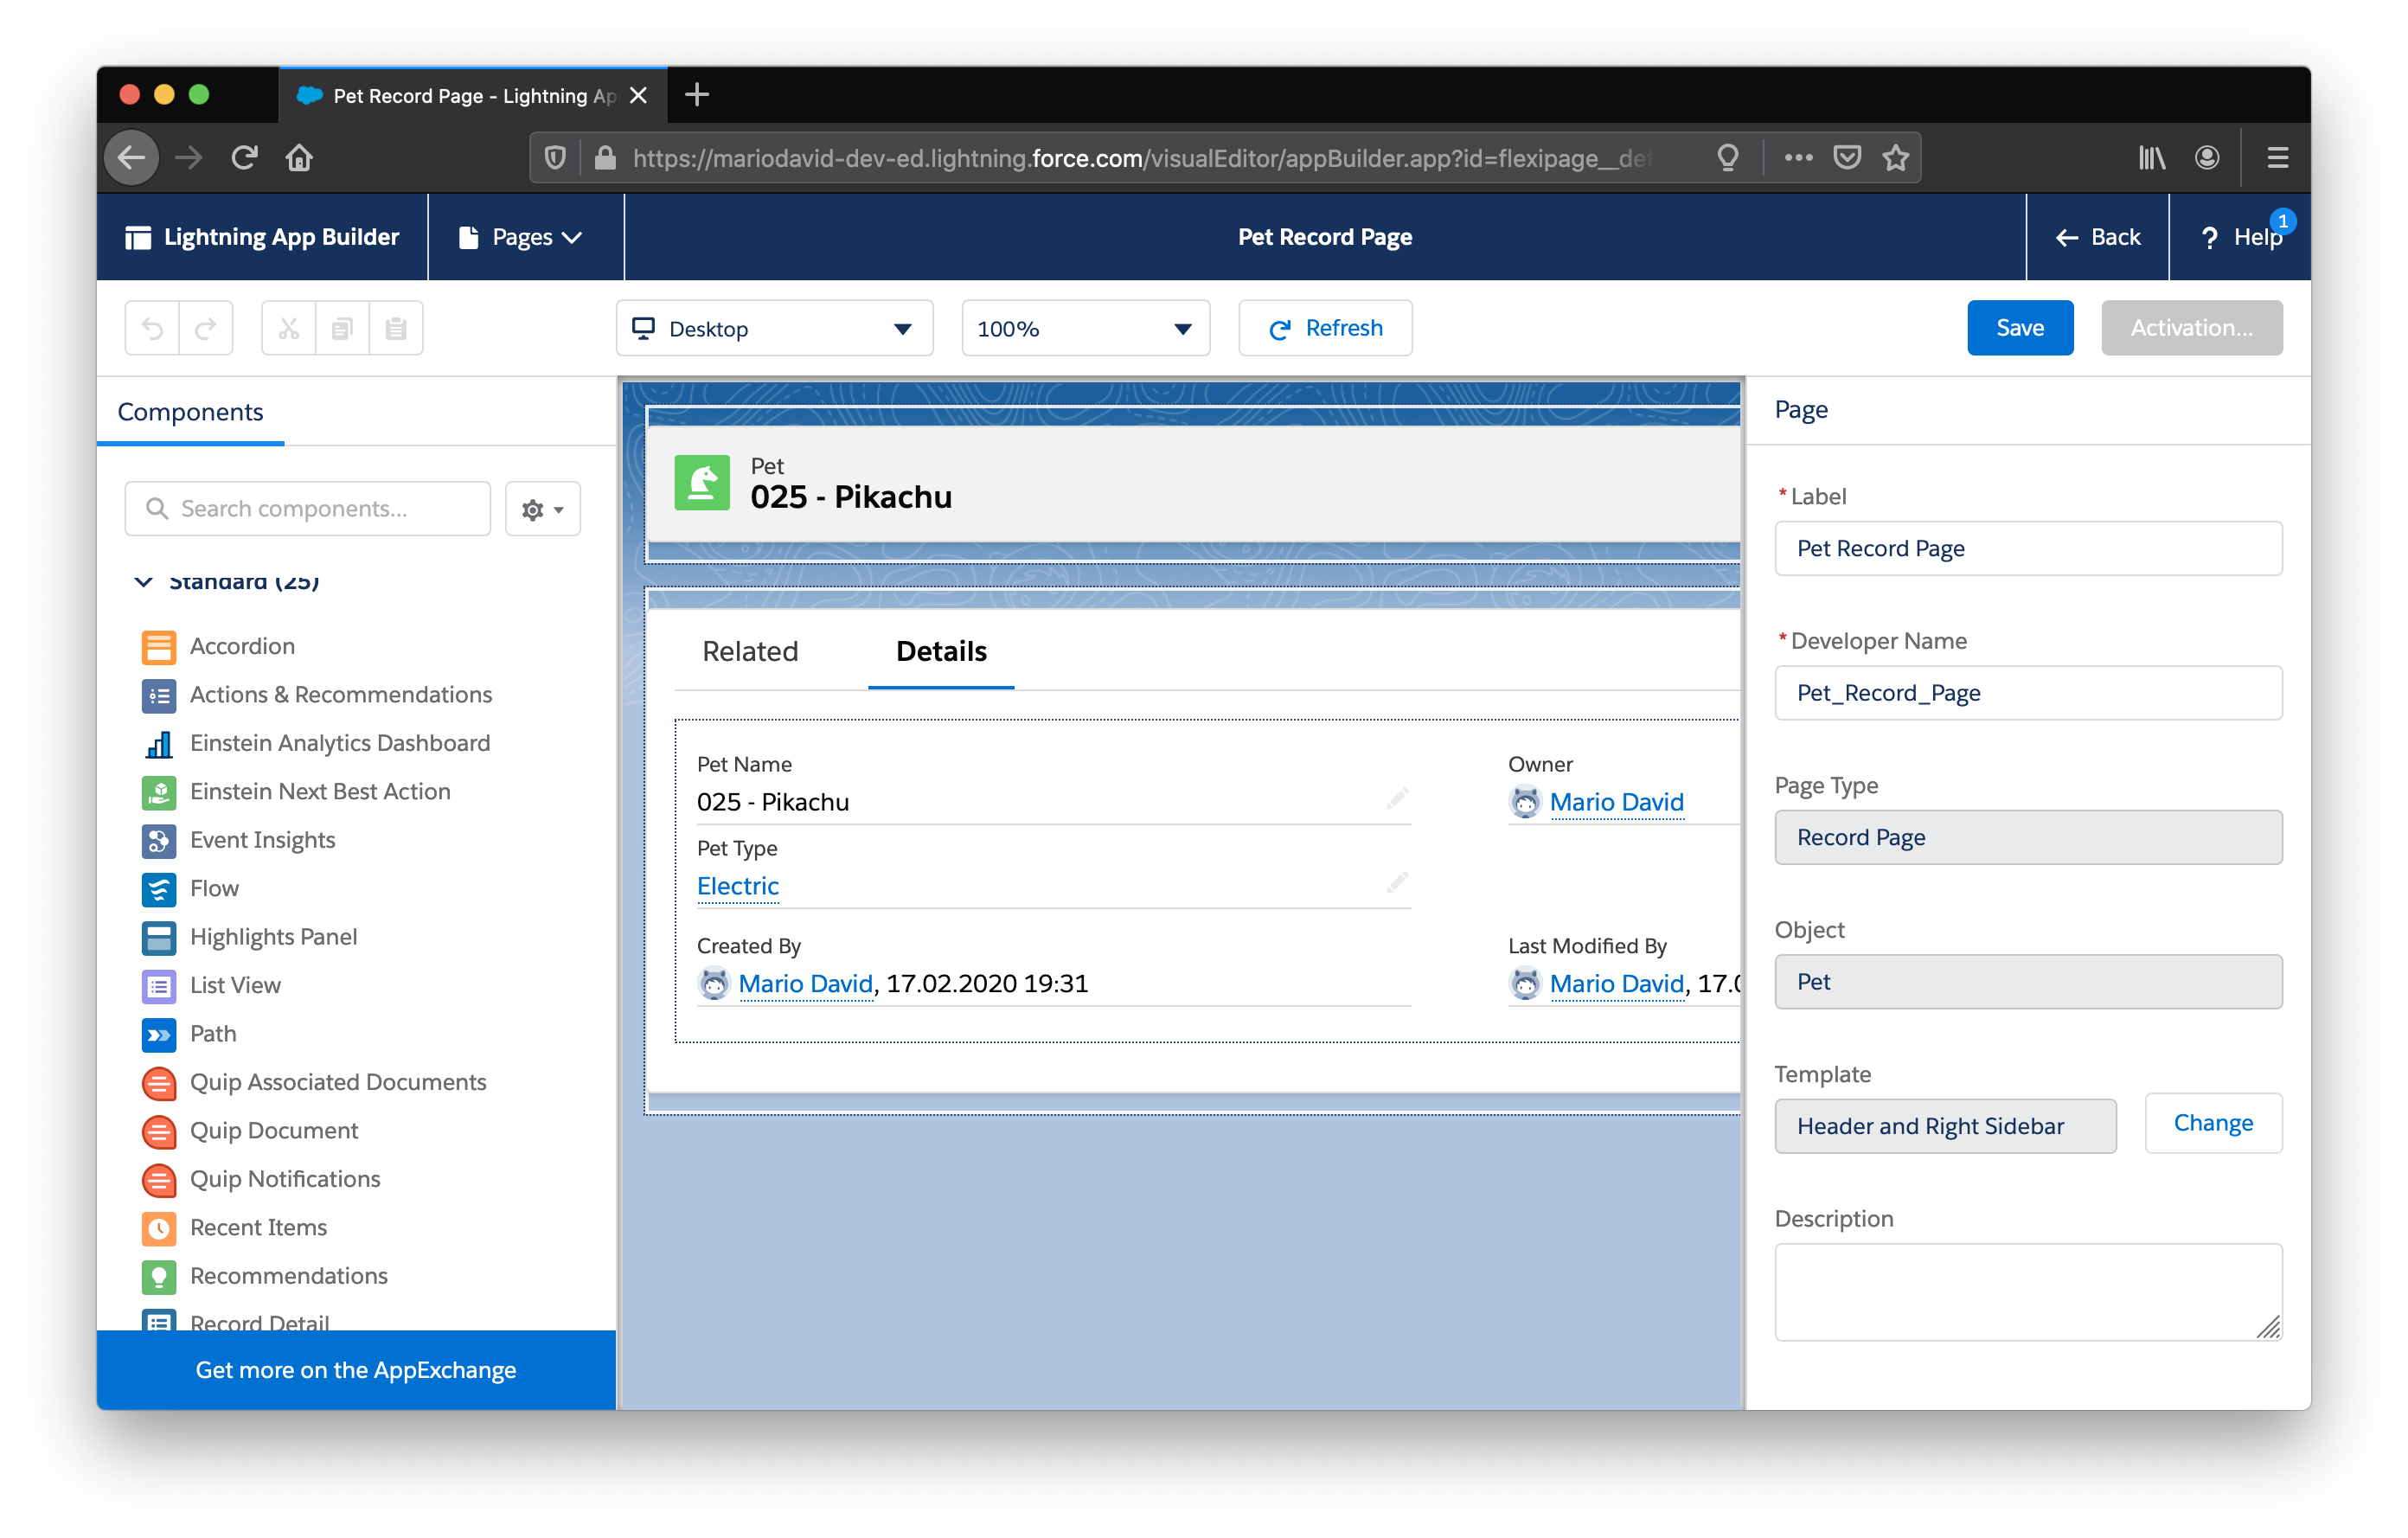Click the Save button
The image size is (2408, 1538).
click(2020, 328)
